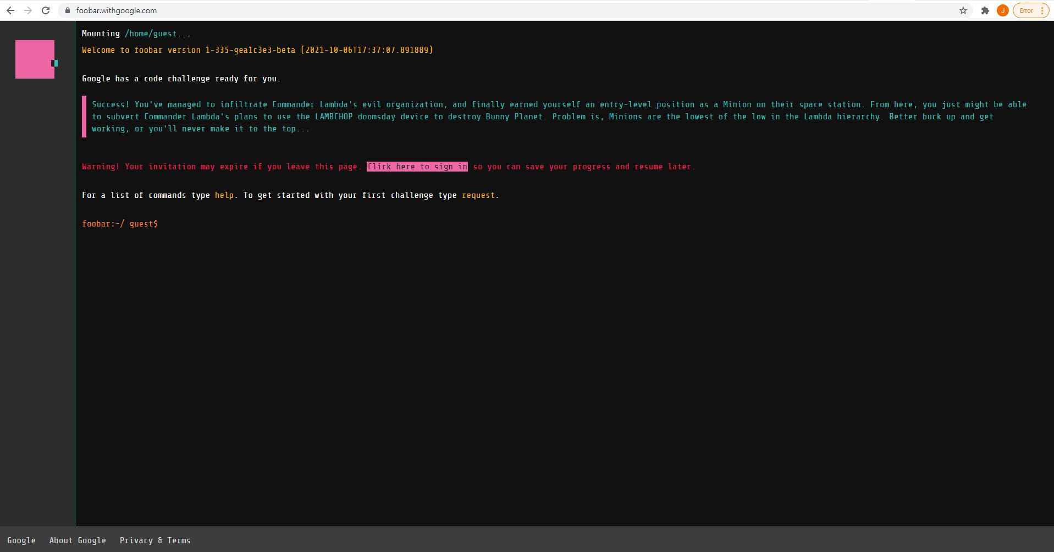View site info via padlock icon
This screenshot has width=1054, height=552.
(x=68, y=10)
